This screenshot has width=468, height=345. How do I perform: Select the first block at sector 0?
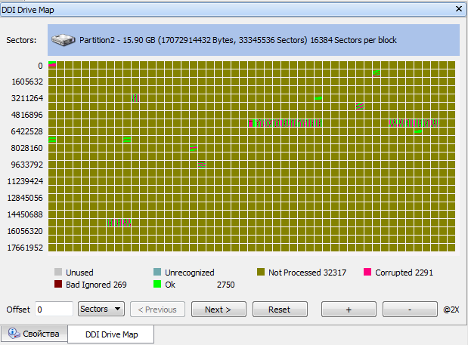[52, 65]
